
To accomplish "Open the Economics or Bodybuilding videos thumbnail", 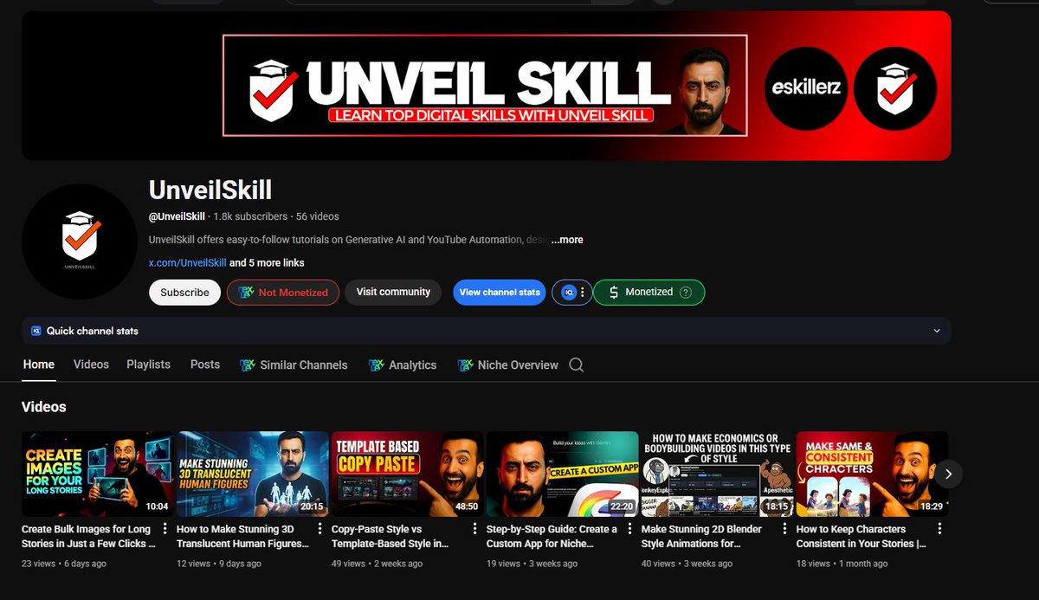I will tap(718, 474).
